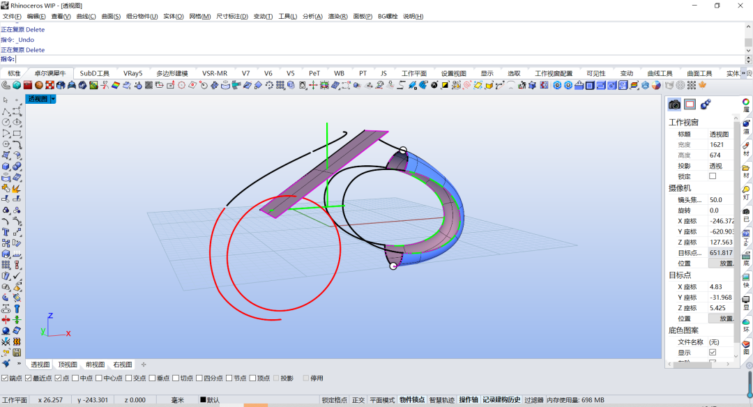Enable the 中点 object snap
This screenshot has width=753, height=407.
tap(75, 378)
